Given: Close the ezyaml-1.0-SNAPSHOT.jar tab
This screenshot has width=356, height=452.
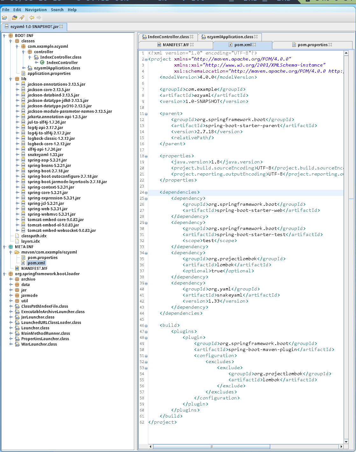Looking at the screenshot, I should pyautogui.click(x=61, y=26).
